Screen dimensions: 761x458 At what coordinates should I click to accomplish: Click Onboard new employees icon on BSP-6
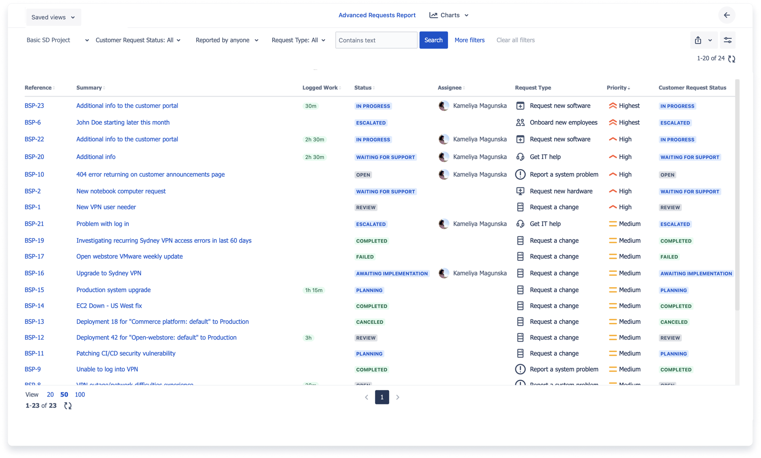point(520,122)
